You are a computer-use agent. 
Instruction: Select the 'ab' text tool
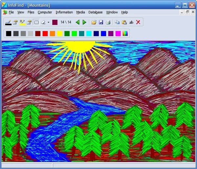(131, 22)
